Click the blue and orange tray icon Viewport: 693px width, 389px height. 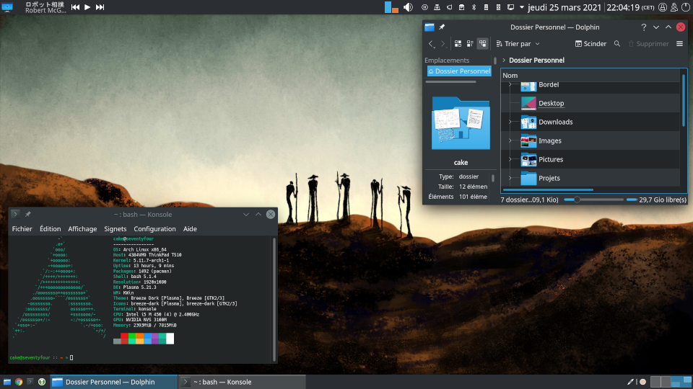(391, 7)
